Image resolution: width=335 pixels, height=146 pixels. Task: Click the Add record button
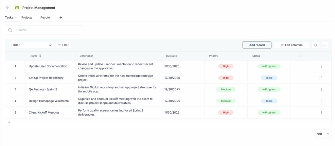pyautogui.click(x=257, y=45)
